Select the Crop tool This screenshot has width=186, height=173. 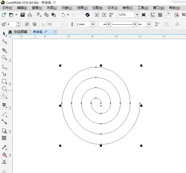4,50
